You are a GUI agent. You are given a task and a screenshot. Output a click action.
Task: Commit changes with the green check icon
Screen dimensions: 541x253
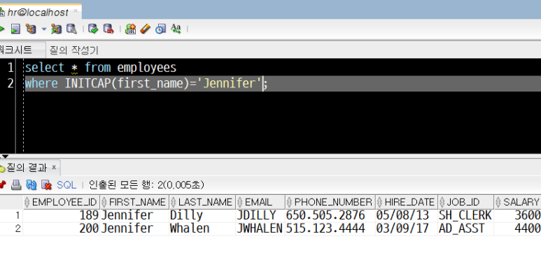[x=93, y=29]
